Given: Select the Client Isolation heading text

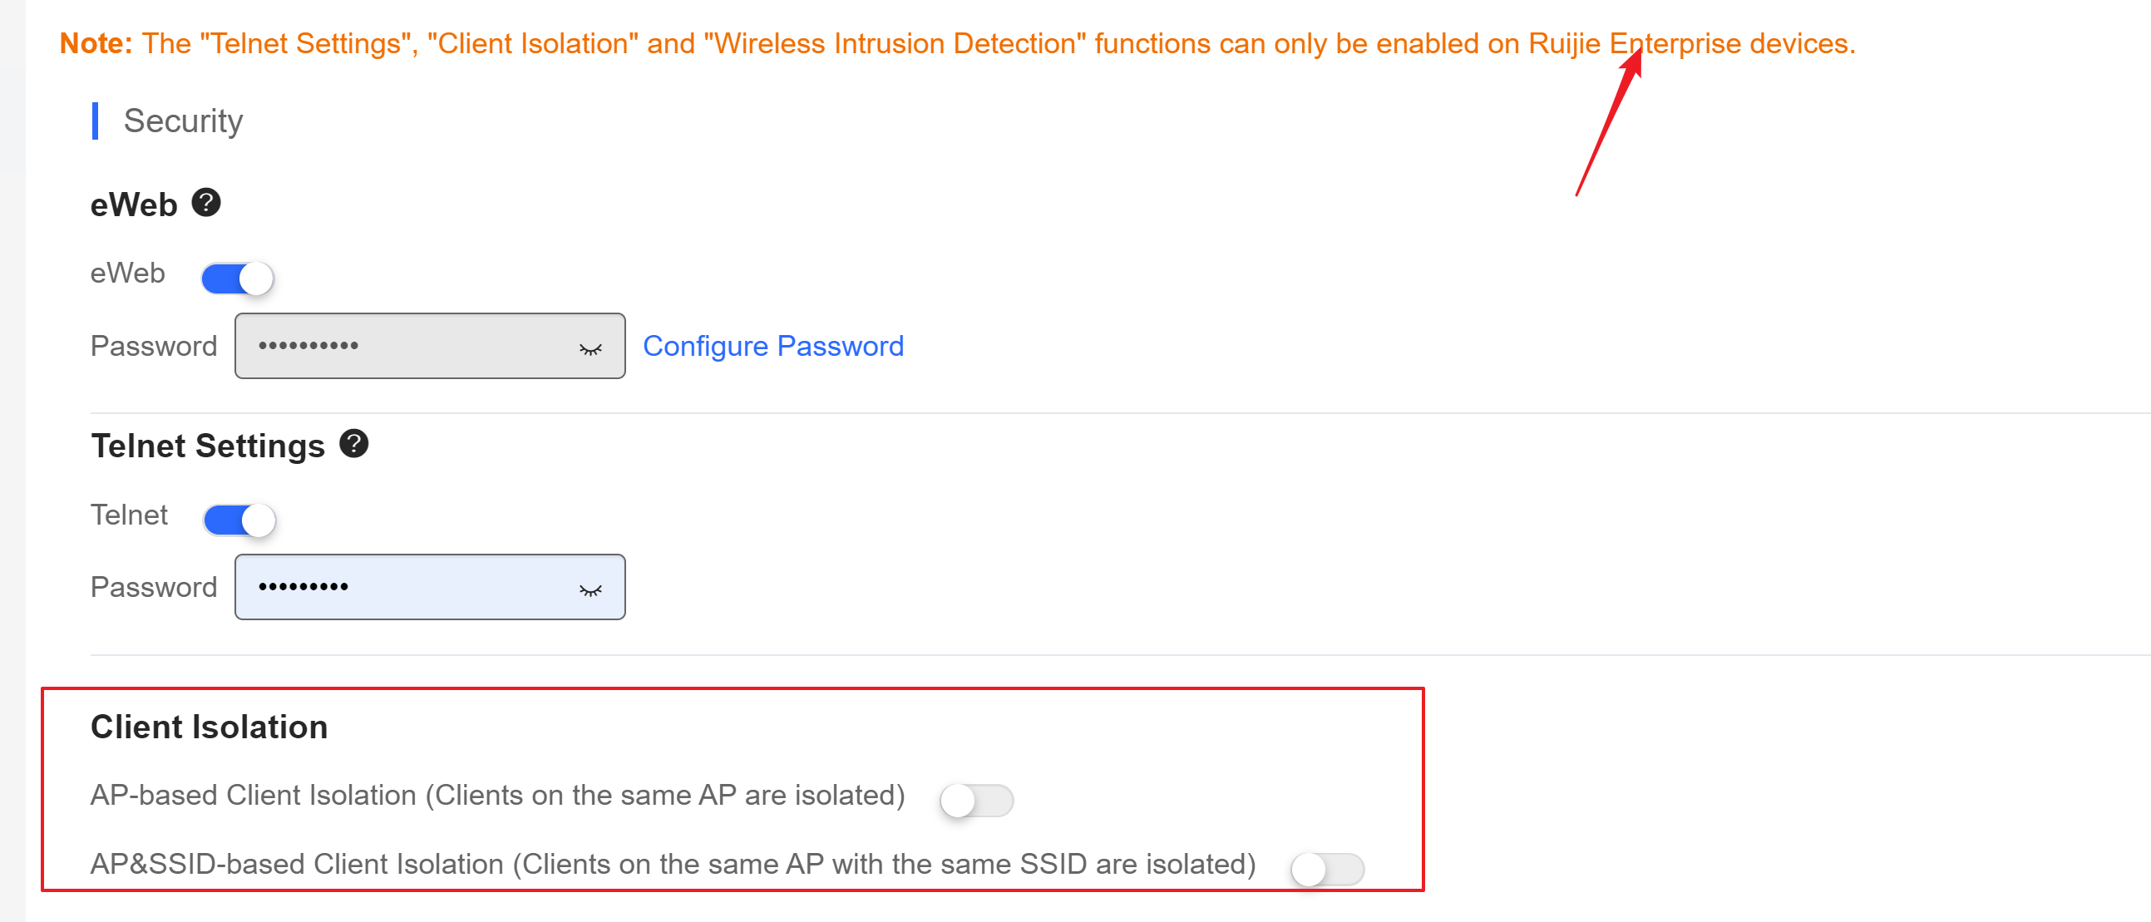Looking at the screenshot, I should click(x=209, y=727).
